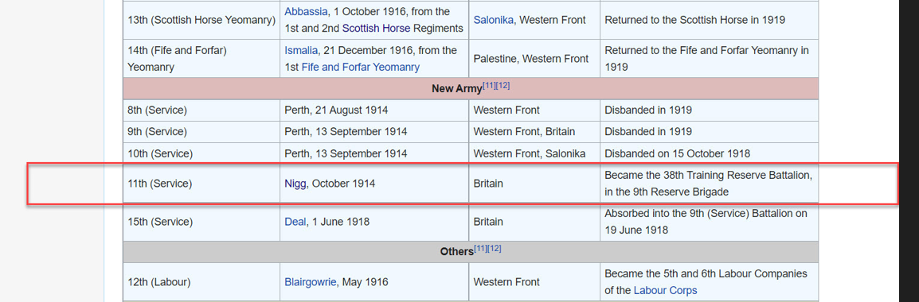Click citation [12] beside Others heading

tap(494, 248)
